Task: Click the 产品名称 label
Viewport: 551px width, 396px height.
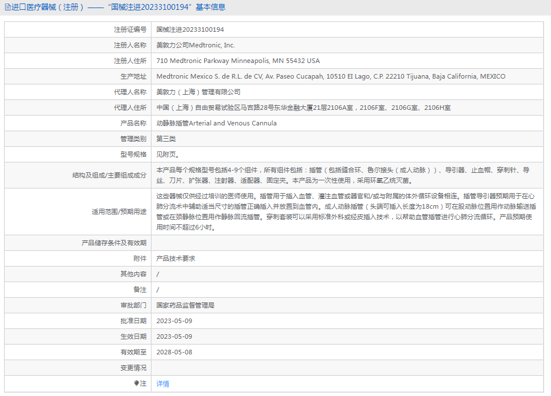Action: tap(133, 123)
